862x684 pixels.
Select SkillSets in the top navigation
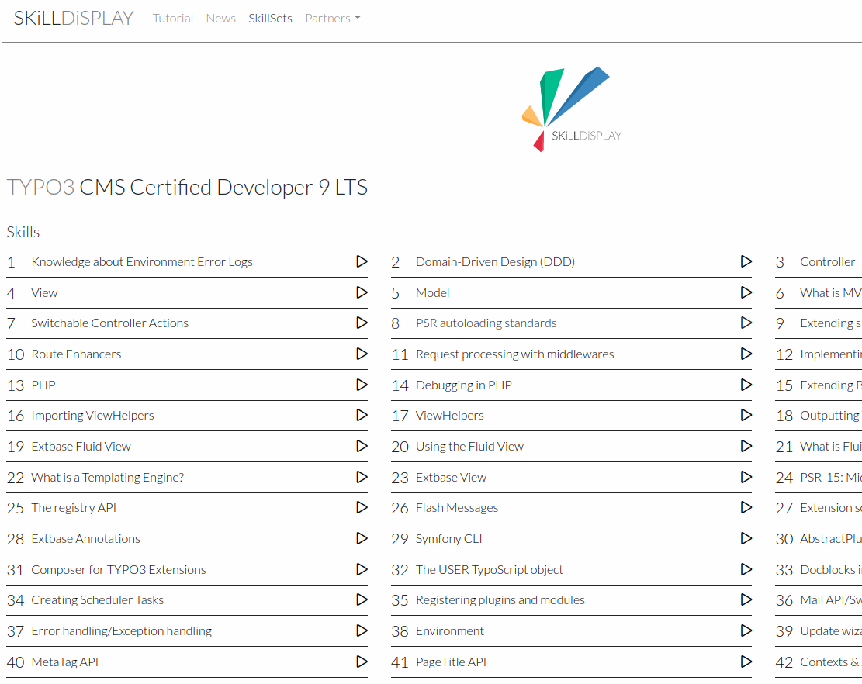(270, 19)
